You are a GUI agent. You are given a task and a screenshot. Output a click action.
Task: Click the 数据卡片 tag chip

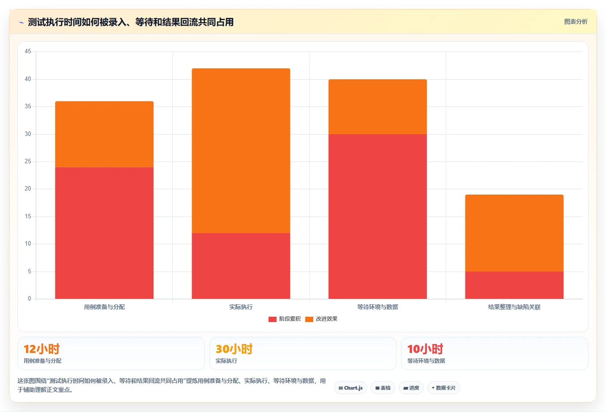(444, 388)
